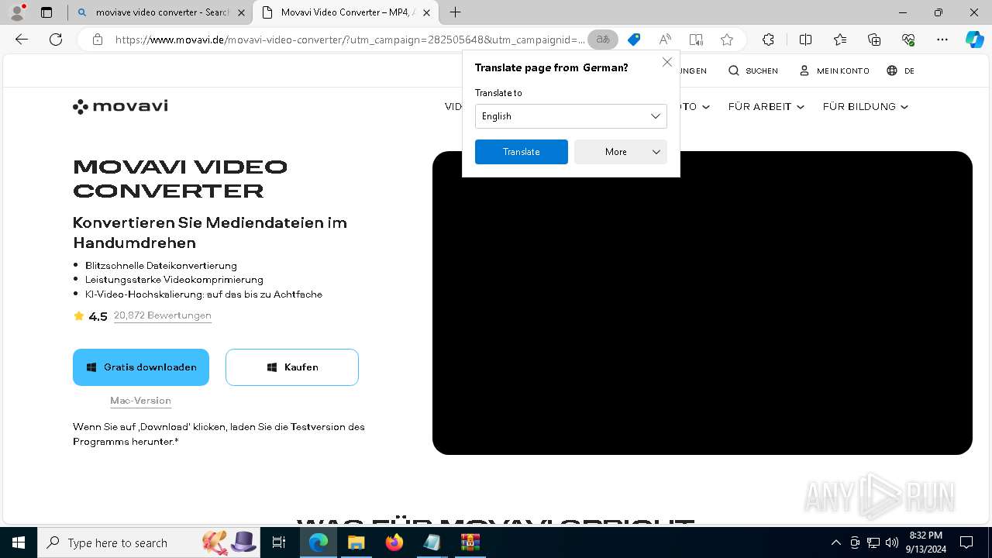Open notification center
The image size is (992, 558).
[966, 542]
